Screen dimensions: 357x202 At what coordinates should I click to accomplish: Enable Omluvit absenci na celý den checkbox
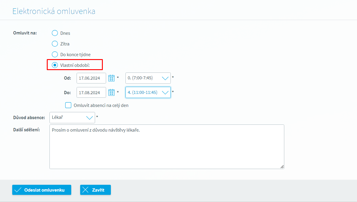coord(68,105)
